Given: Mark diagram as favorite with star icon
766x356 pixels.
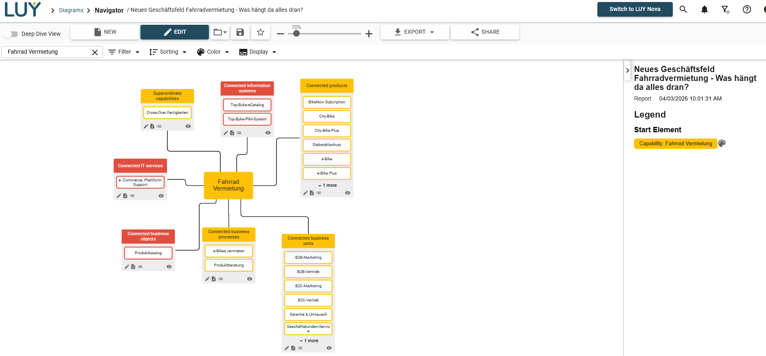Looking at the screenshot, I should (x=261, y=32).
